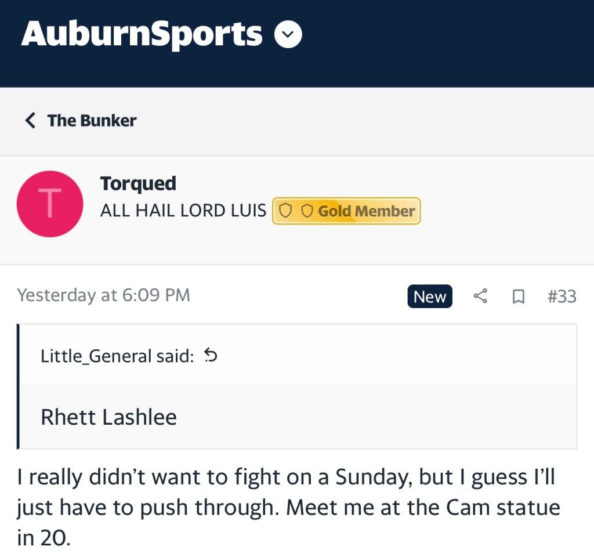Click the AuburnSports site title
Viewport: 594px width, 557px height.
pos(142,34)
